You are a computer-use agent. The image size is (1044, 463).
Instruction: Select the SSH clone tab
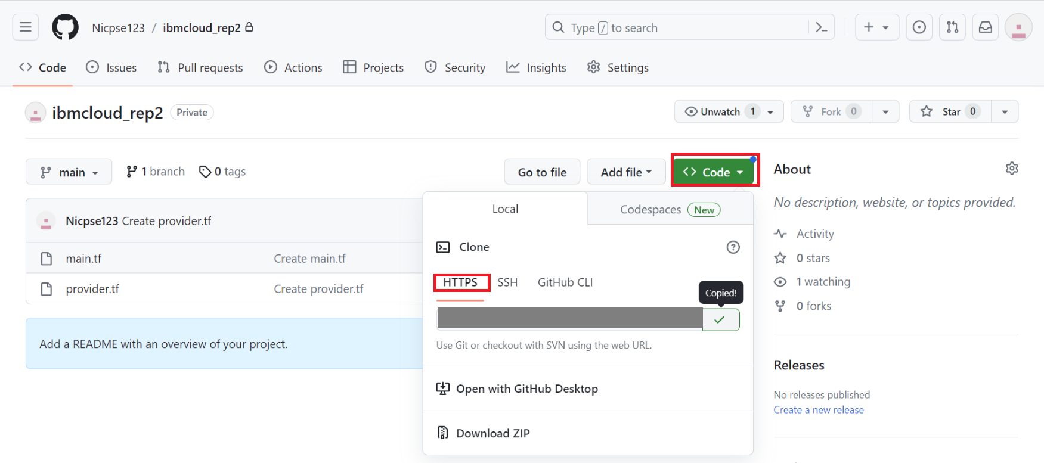tap(507, 282)
